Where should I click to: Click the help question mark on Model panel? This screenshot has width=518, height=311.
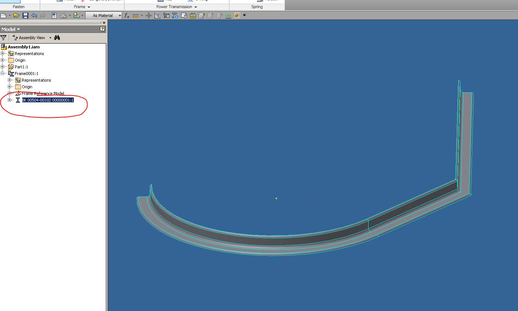(102, 29)
